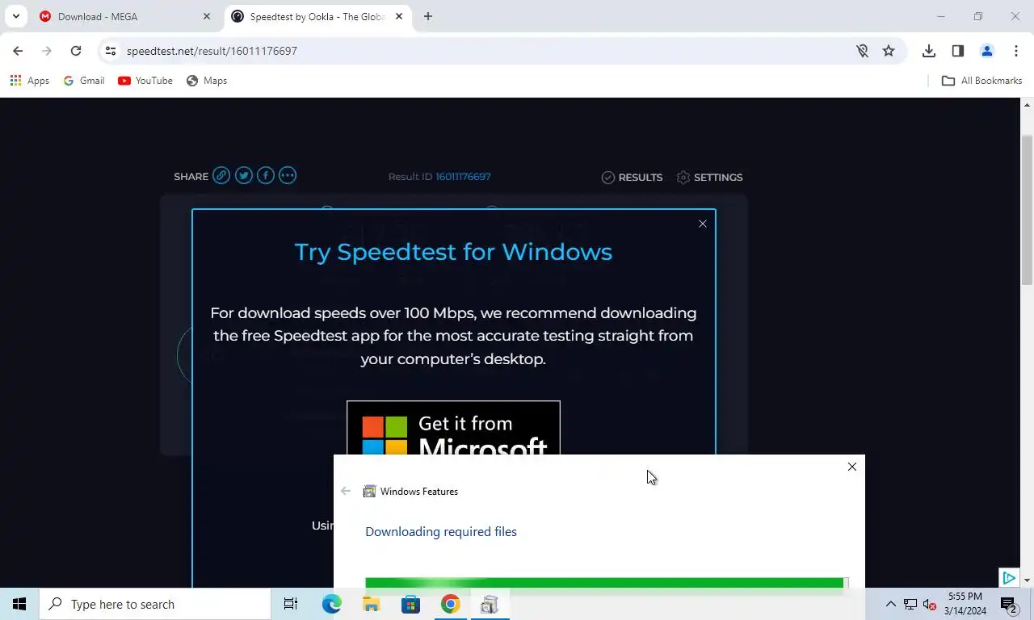Viewport: 1034px width, 620px height.
Task: Open the tab search dropdown arrow
Action: pos(15,16)
